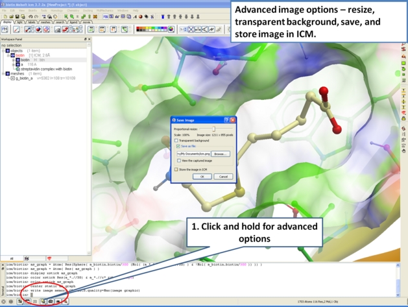Click the help question mark in Save Image dialog
Image resolution: width=408 pixels, height=307 pixels.
tap(226, 120)
